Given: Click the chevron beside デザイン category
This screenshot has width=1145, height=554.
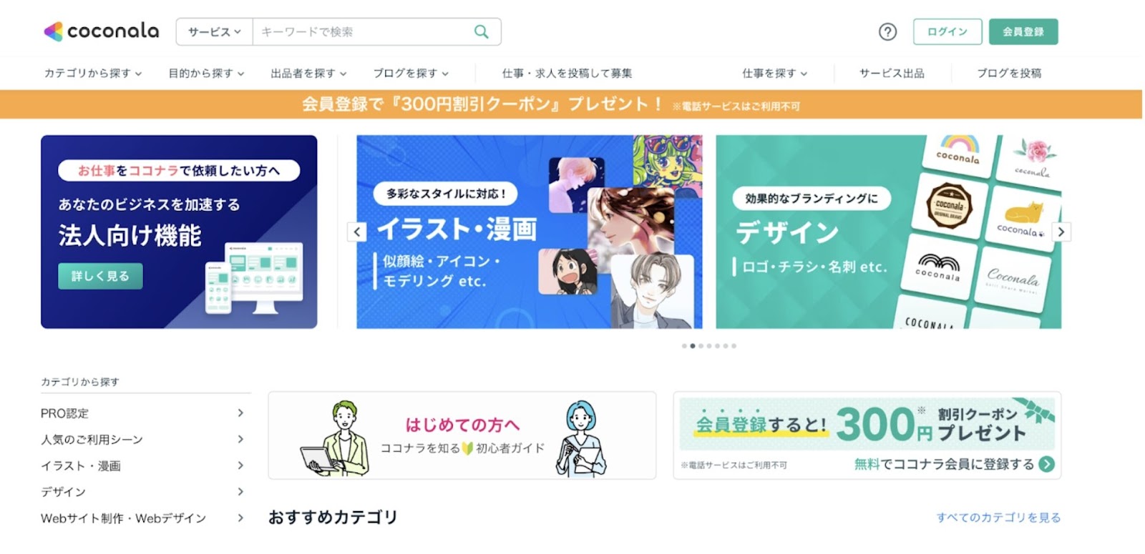Looking at the screenshot, I should pyautogui.click(x=240, y=492).
